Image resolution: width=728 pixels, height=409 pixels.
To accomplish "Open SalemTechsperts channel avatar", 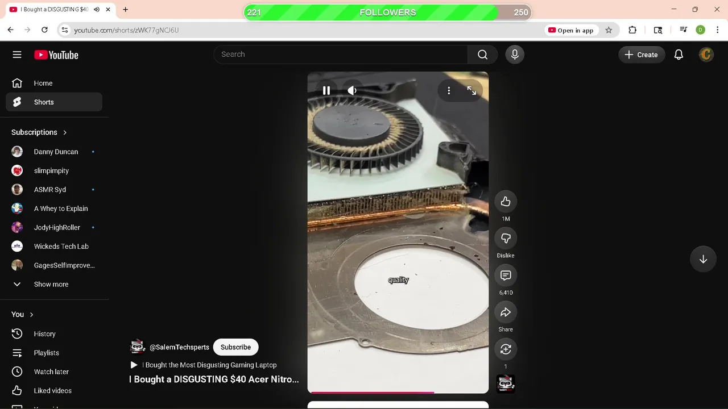I will 138,347.
